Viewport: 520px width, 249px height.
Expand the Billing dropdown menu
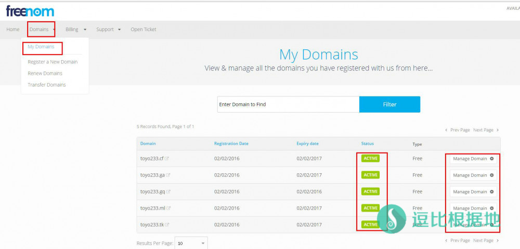click(75, 30)
